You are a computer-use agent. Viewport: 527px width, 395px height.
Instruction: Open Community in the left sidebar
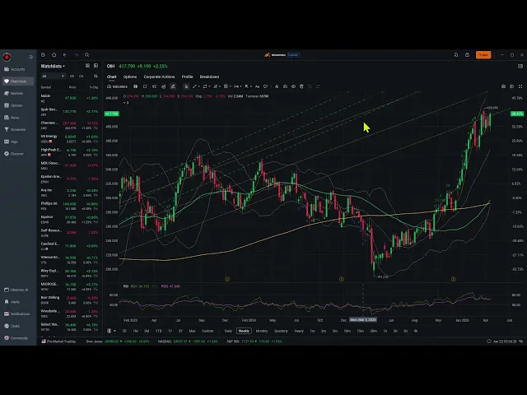point(16,338)
